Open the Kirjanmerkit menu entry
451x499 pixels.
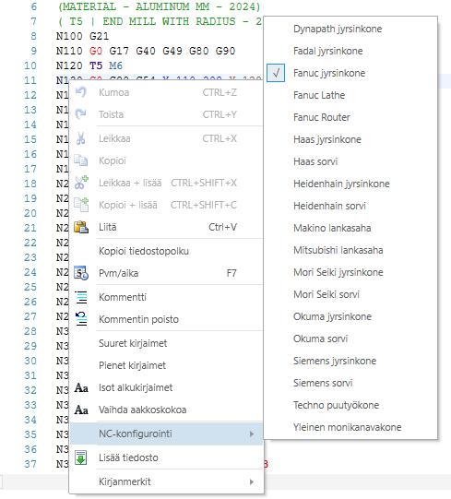tap(166, 481)
